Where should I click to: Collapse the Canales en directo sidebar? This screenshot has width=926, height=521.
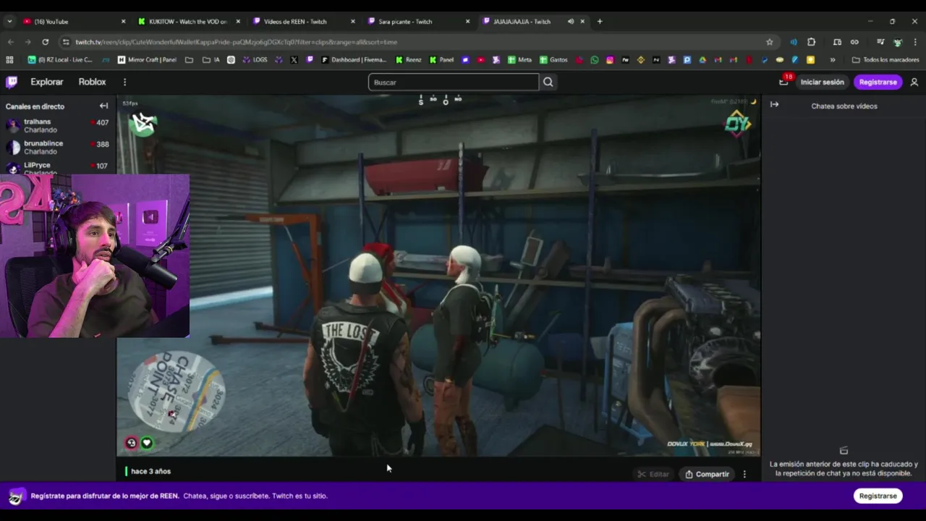tap(103, 106)
